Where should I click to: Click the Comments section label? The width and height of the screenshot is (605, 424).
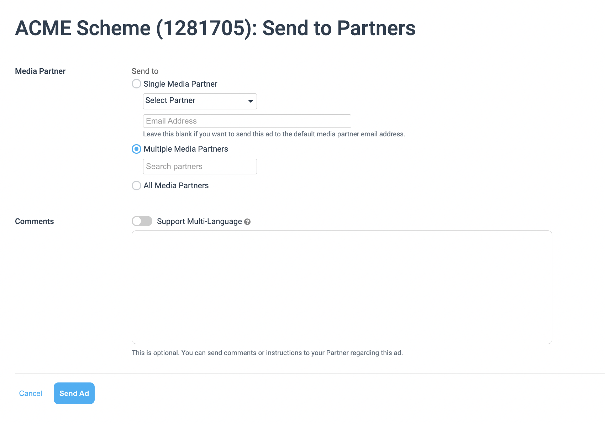coord(35,221)
